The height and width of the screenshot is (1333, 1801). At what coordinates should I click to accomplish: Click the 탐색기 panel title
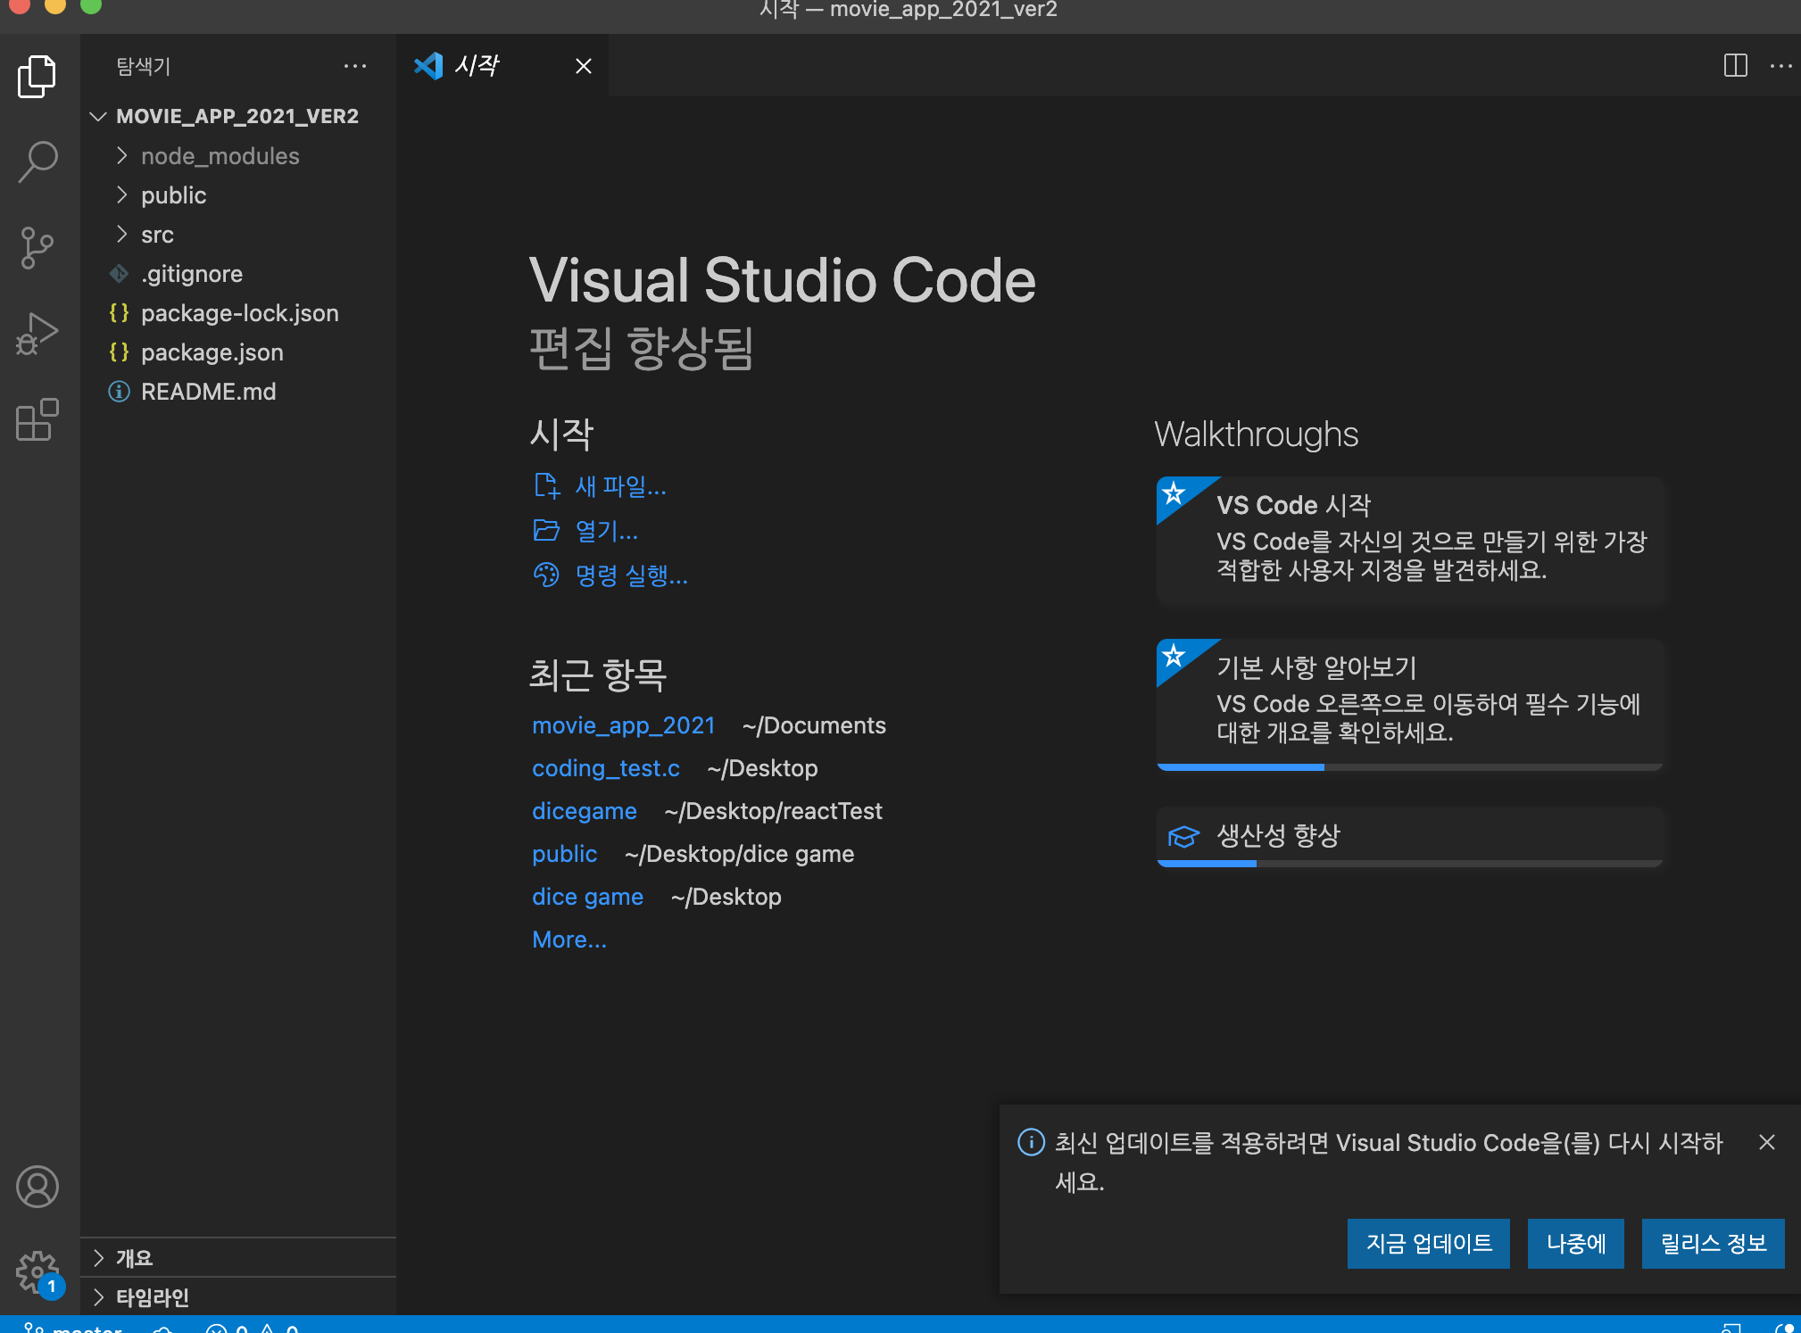[x=144, y=66]
